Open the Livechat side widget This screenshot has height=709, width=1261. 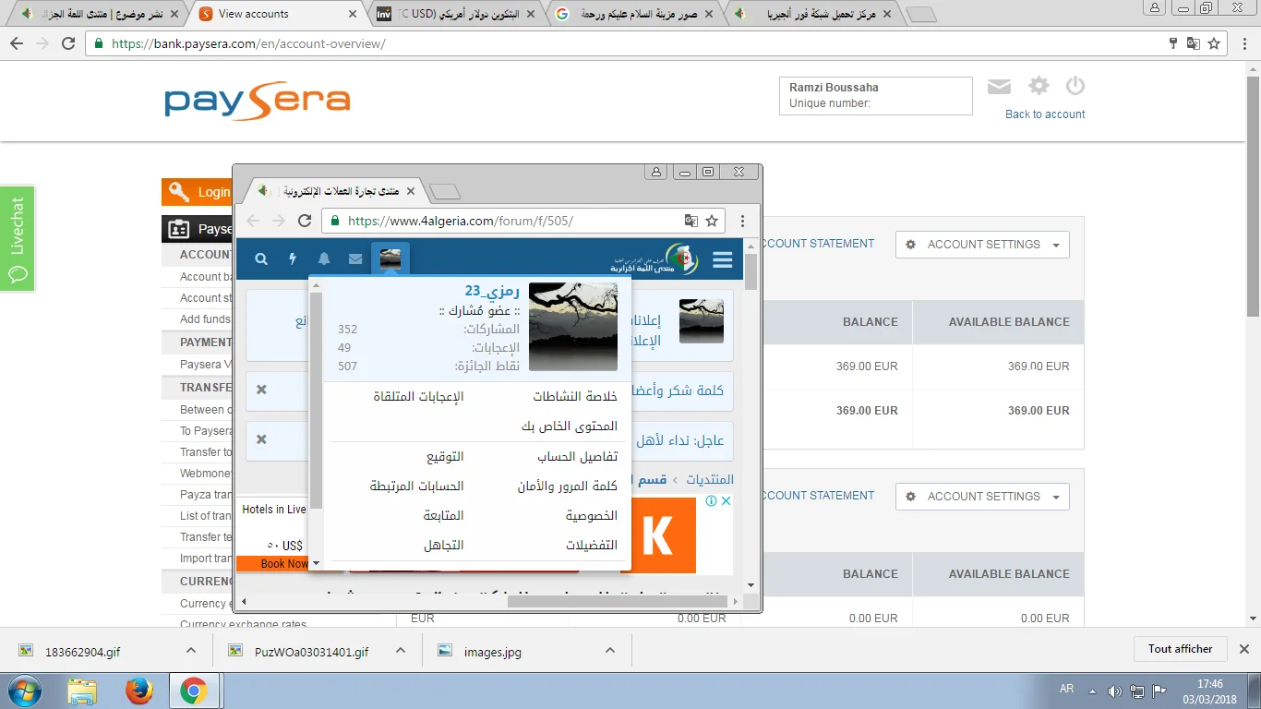pyautogui.click(x=18, y=238)
